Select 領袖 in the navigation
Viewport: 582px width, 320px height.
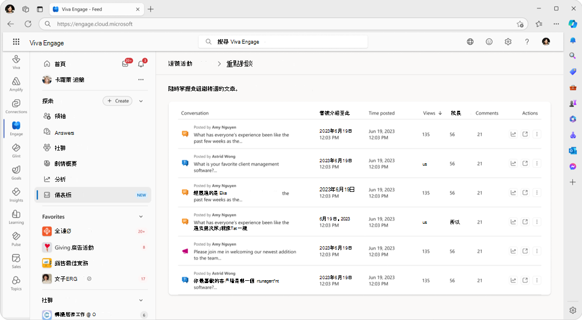tap(55, 116)
